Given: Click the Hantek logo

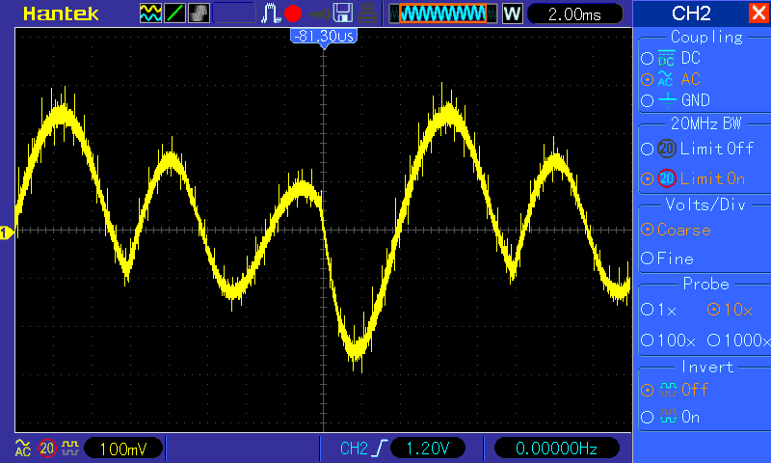Looking at the screenshot, I should click(61, 14).
